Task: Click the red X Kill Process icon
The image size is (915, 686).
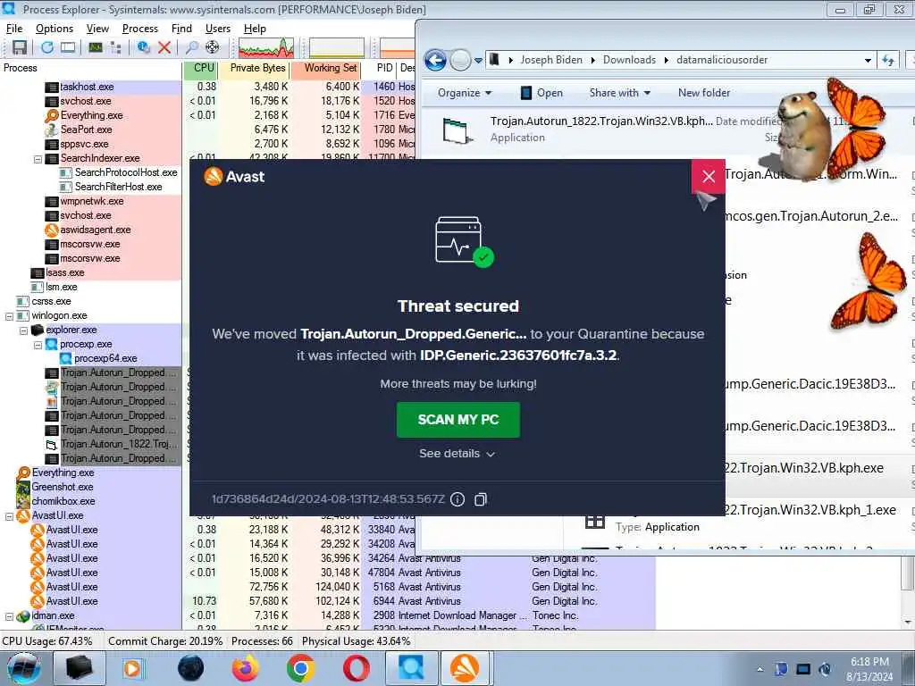Action: pos(164,47)
